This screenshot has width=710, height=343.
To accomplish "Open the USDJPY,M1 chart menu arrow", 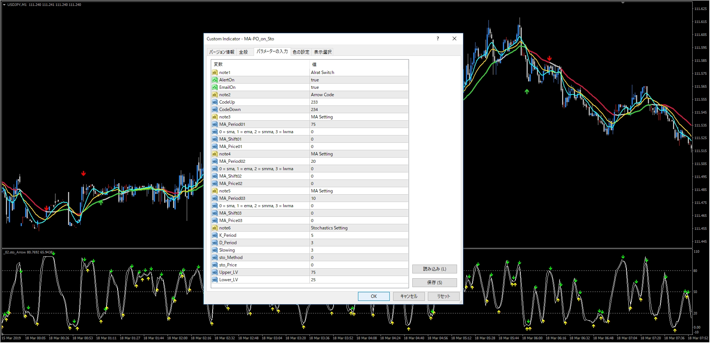I will [x=4, y=5].
